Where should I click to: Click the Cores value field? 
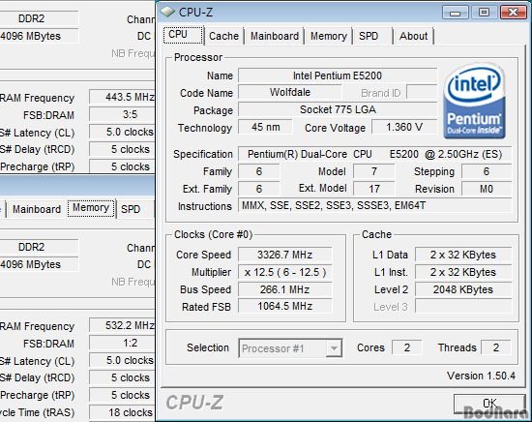[406, 347]
